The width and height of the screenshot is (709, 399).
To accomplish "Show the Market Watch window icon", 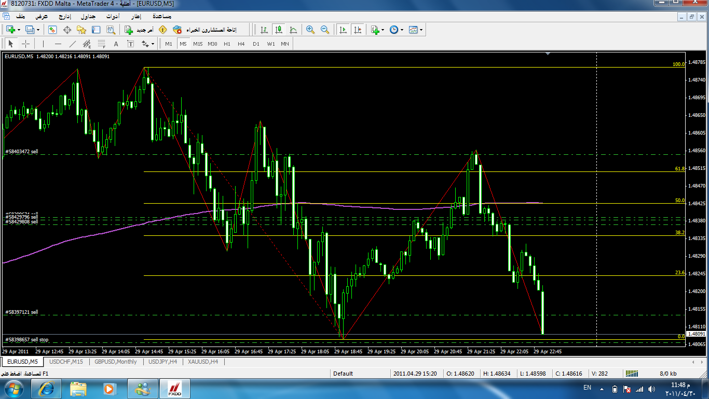I will (x=52, y=30).
